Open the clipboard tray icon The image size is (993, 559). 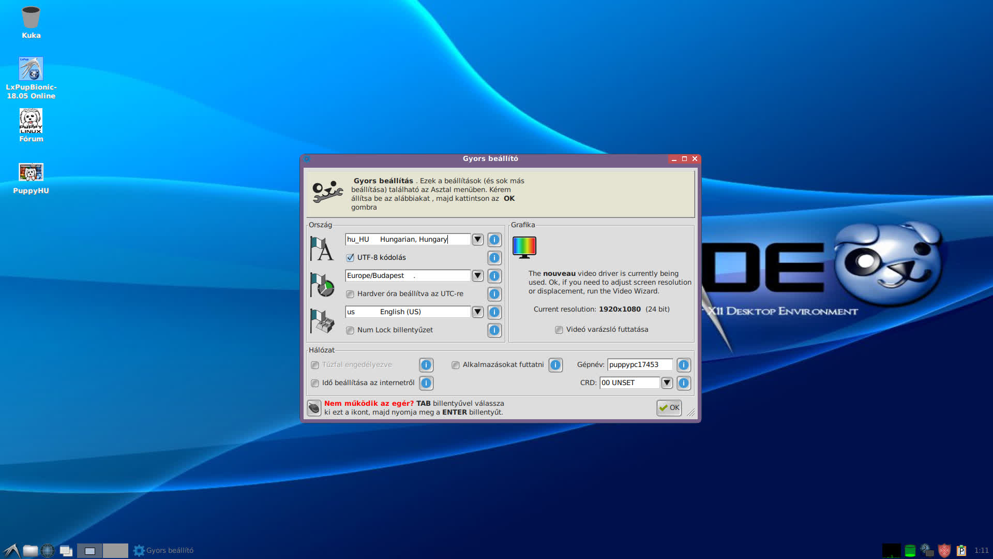[961, 551]
